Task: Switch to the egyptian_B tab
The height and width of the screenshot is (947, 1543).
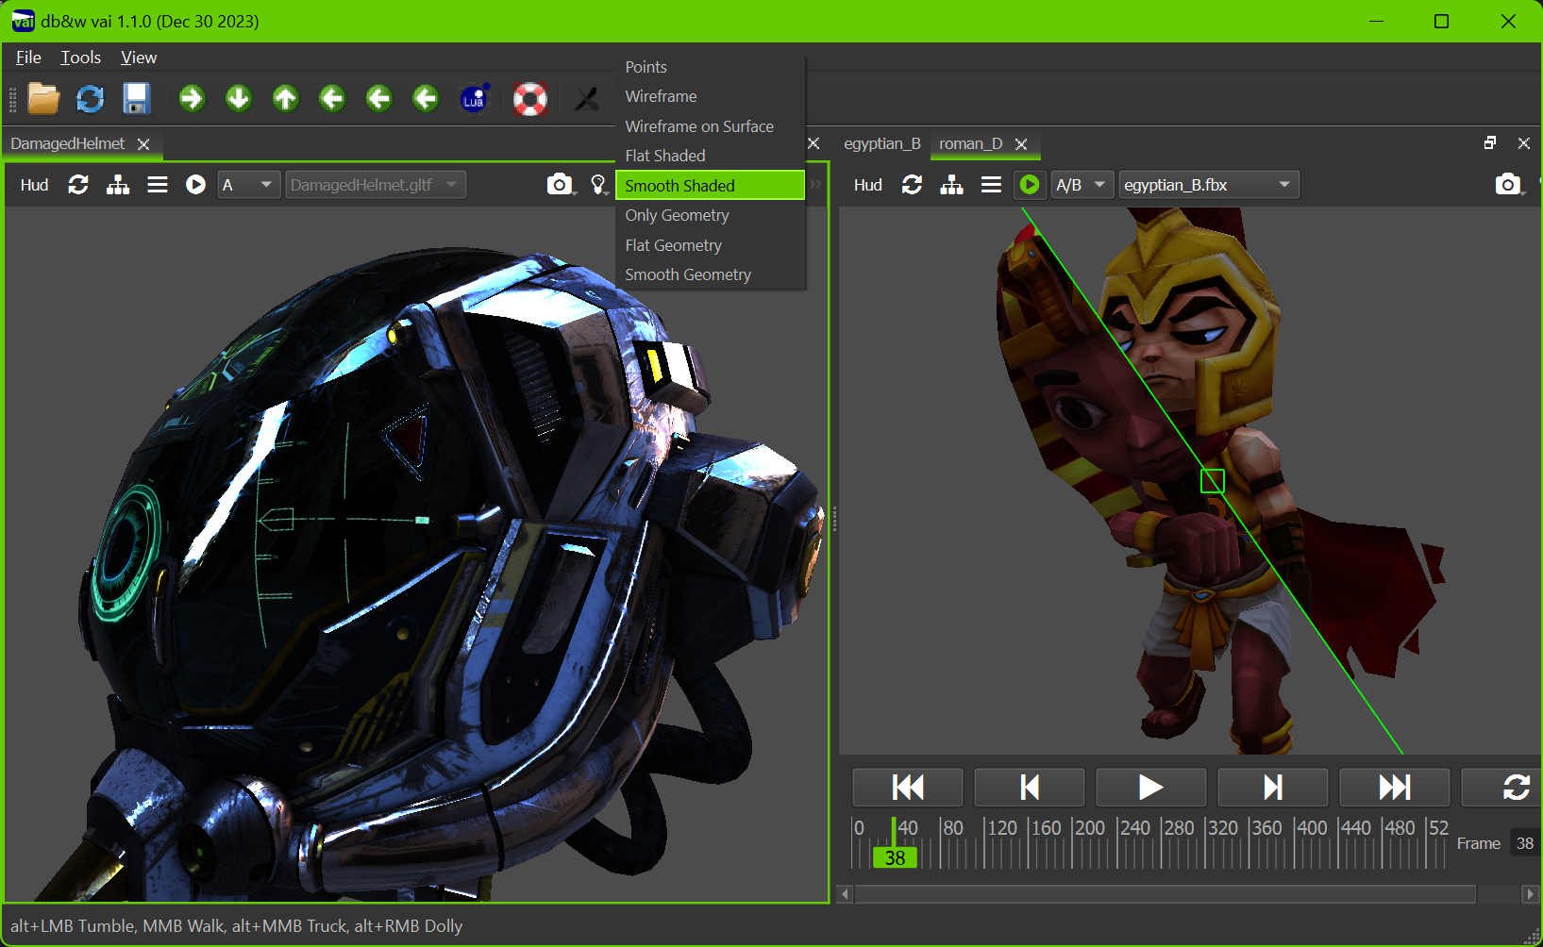Action: (881, 143)
